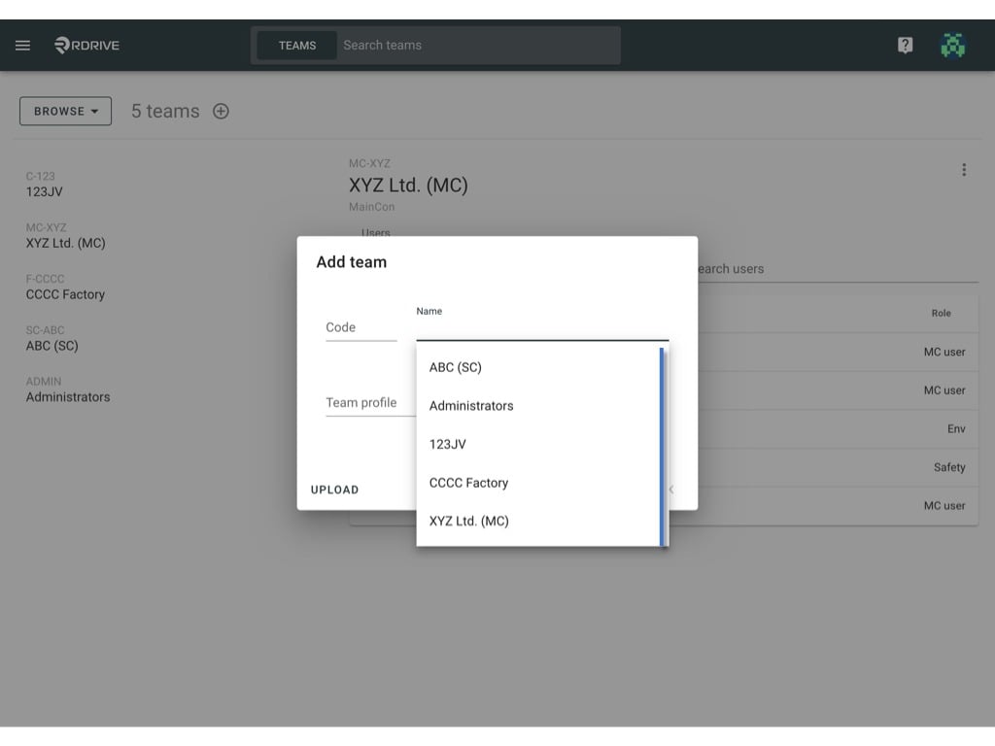The width and height of the screenshot is (995, 746).
Task: Open the user avatar menu
Action: 952,45
